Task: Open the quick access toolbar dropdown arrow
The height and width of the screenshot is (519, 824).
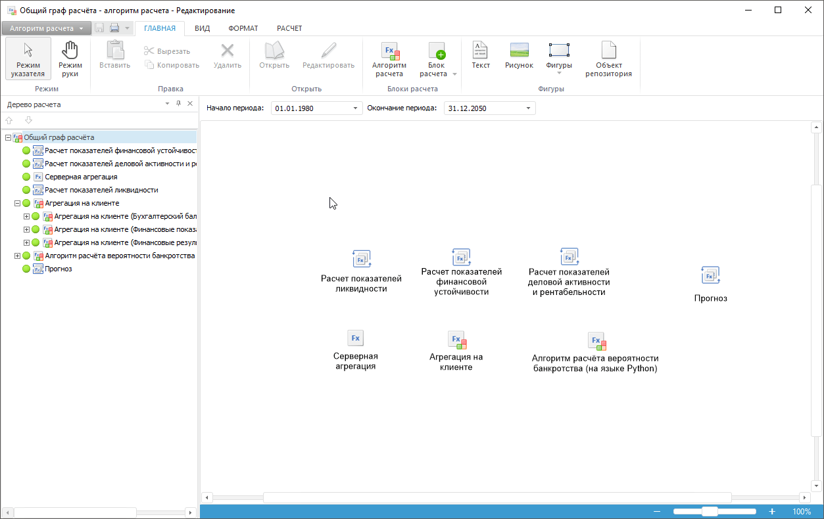Action: coord(127,28)
